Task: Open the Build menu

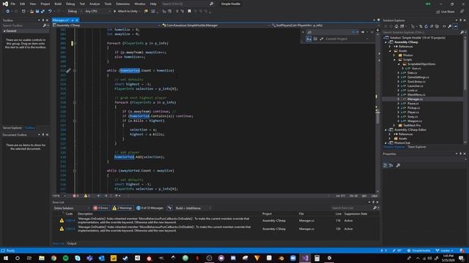Action: click(58, 4)
